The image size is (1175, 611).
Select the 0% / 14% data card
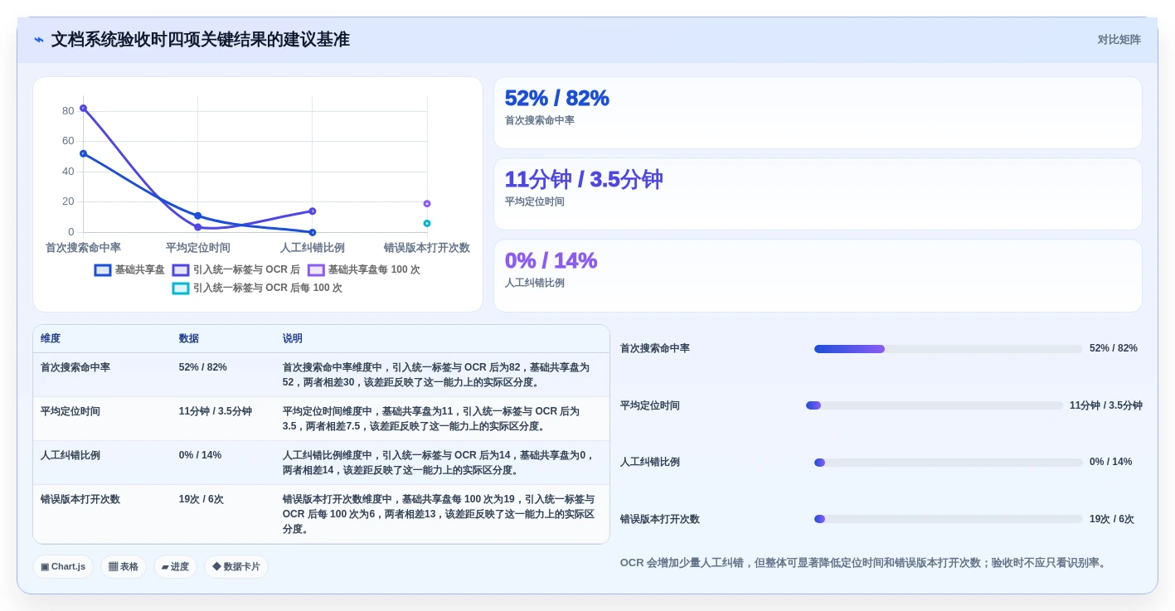pos(818,275)
